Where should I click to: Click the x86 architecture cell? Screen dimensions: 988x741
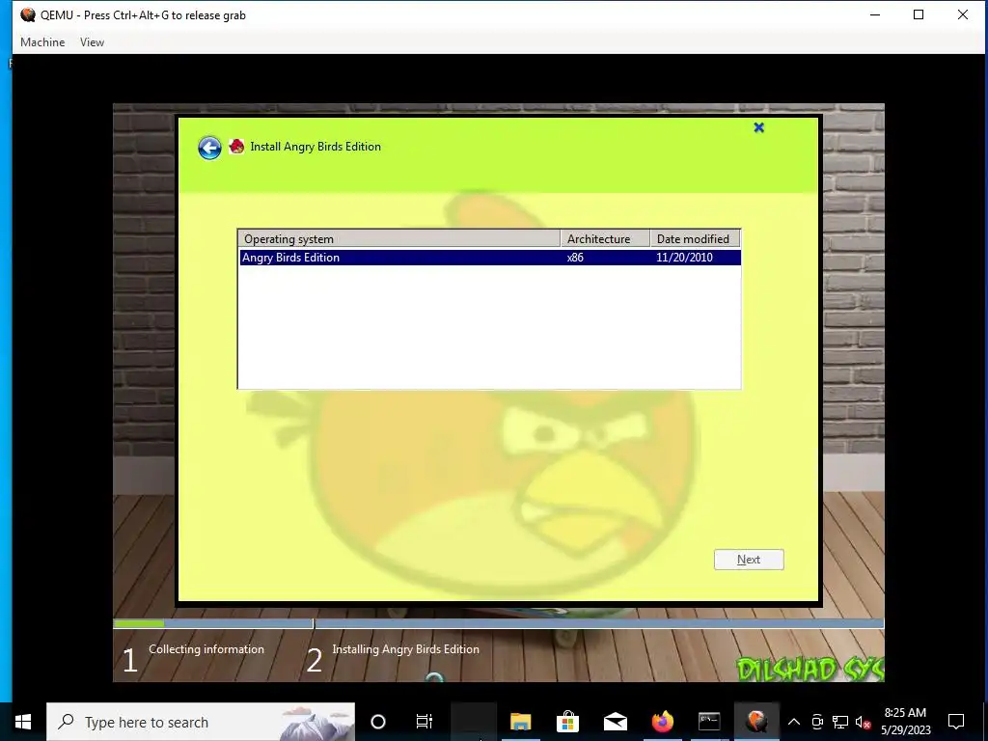pos(575,257)
